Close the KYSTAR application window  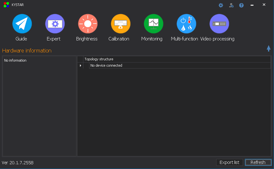[264, 5]
